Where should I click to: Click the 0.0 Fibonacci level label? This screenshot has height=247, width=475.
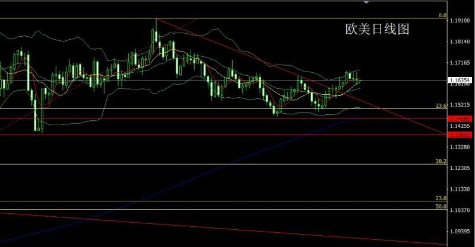click(x=441, y=15)
